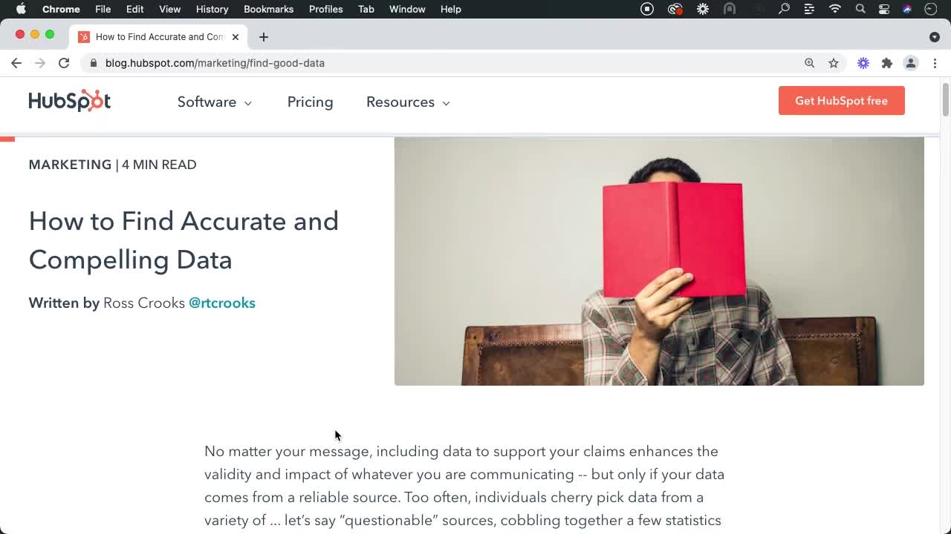Click the site security padlock icon
Screen dimensions: 951x534
coord(93,63)
